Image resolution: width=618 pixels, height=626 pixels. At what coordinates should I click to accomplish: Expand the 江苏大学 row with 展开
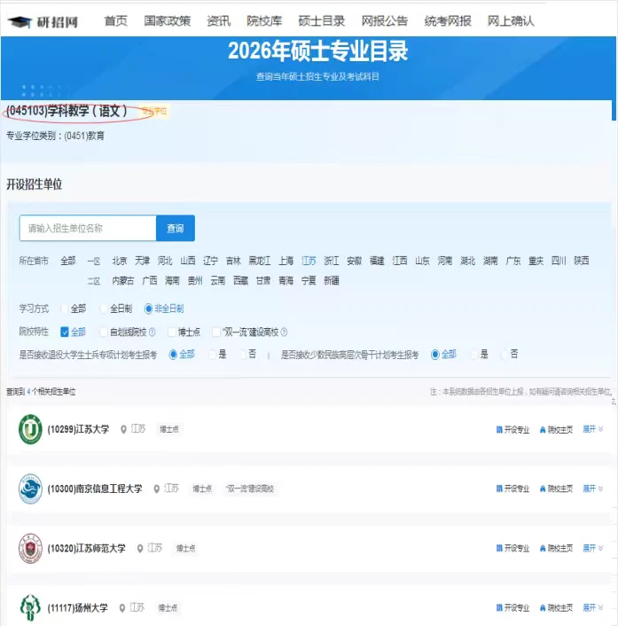click(x=593, y=429)
